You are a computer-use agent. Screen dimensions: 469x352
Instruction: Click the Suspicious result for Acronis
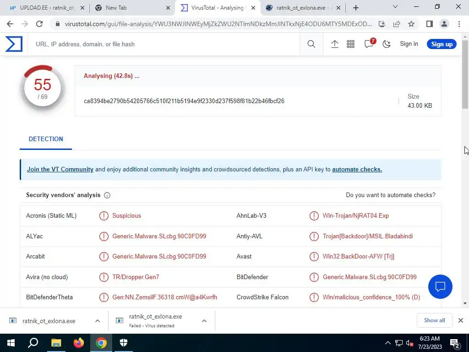(x=126, y=216)
